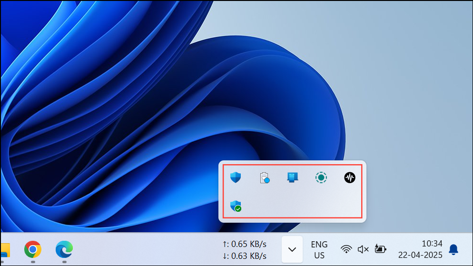This screenshot has width=473, height=266.
Task: Collapse the hidden icons chevron
Action: [x=292, y=249]
